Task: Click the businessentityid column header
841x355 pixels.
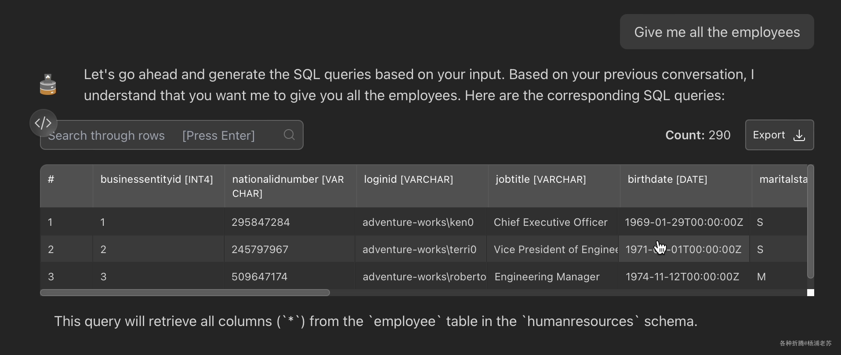Action: [x=156, y=179]
